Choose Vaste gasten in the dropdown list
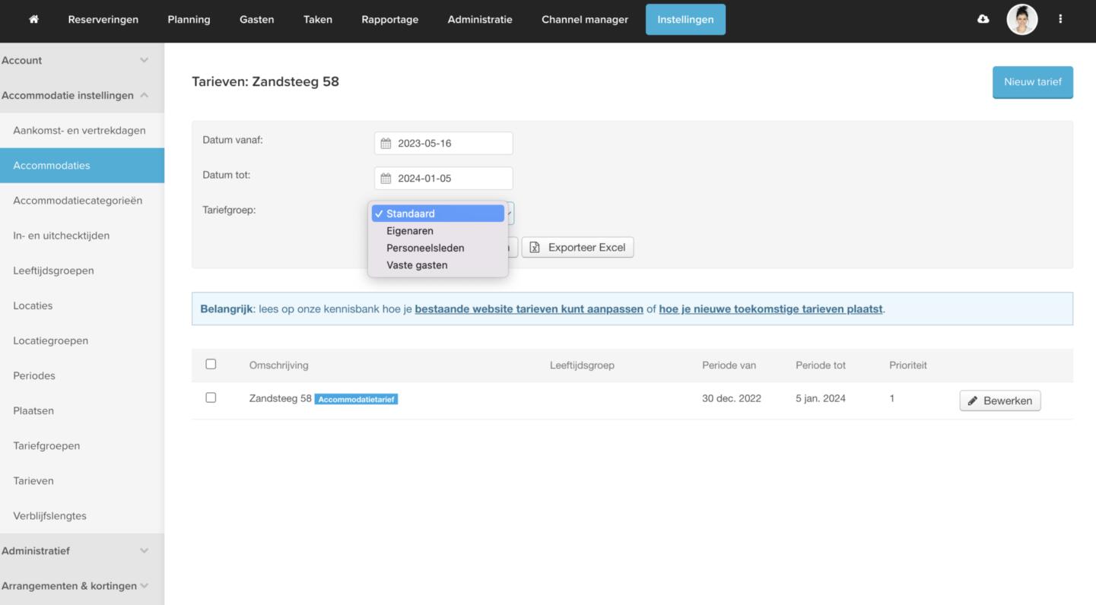This screenshot has height=605, width=1096. [417, 265]
